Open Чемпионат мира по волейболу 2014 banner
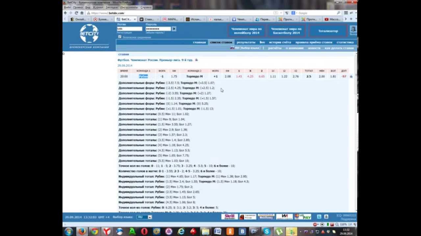Screen dimensions: 421x236 click(247, 31)
